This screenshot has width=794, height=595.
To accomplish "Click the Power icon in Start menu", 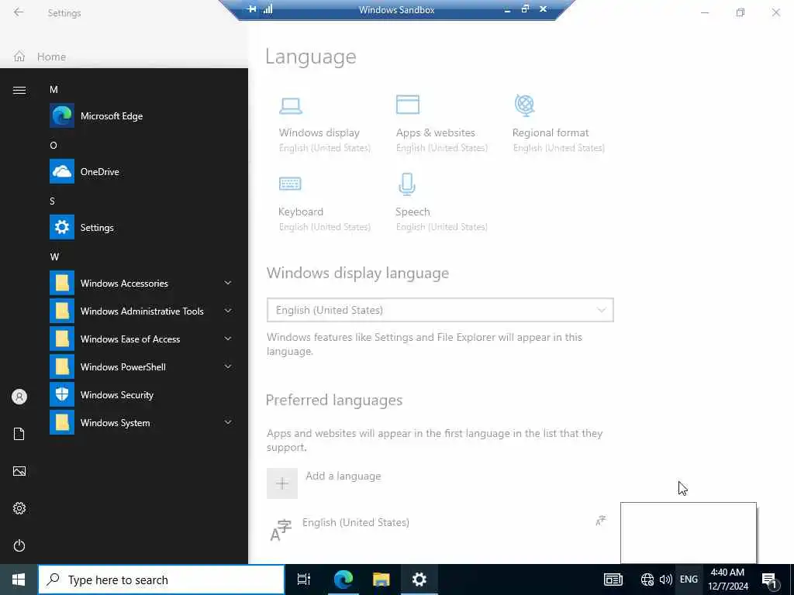I will tap(19, 545).
